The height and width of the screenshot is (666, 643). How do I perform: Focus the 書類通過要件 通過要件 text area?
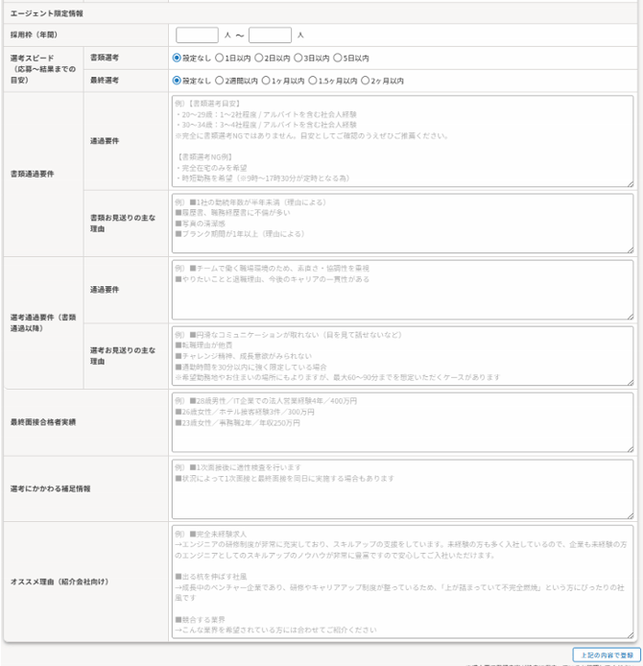[402, 141]
